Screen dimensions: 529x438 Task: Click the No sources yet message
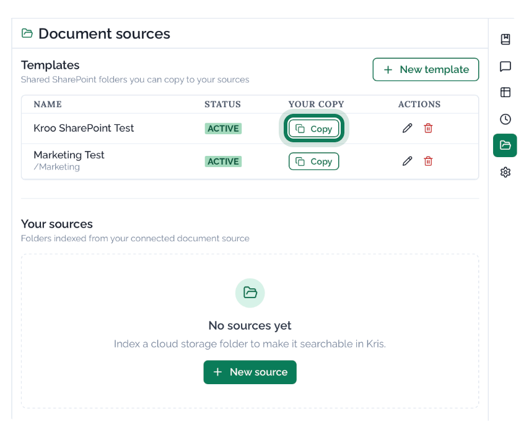click(250, 325)
